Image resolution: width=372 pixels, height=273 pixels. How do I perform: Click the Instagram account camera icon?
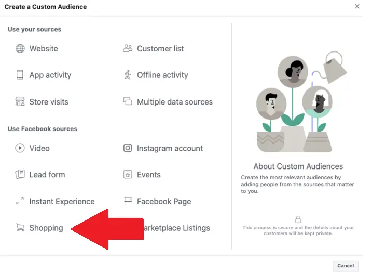(128, 148)
